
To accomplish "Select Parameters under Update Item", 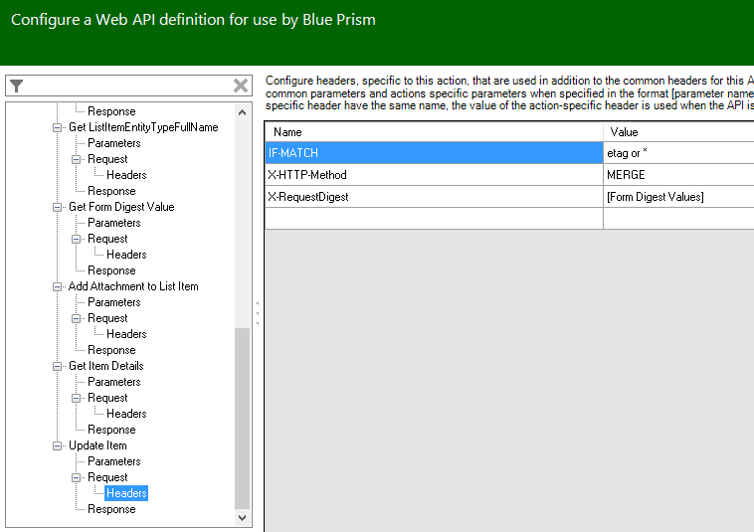I will [113, 461].
